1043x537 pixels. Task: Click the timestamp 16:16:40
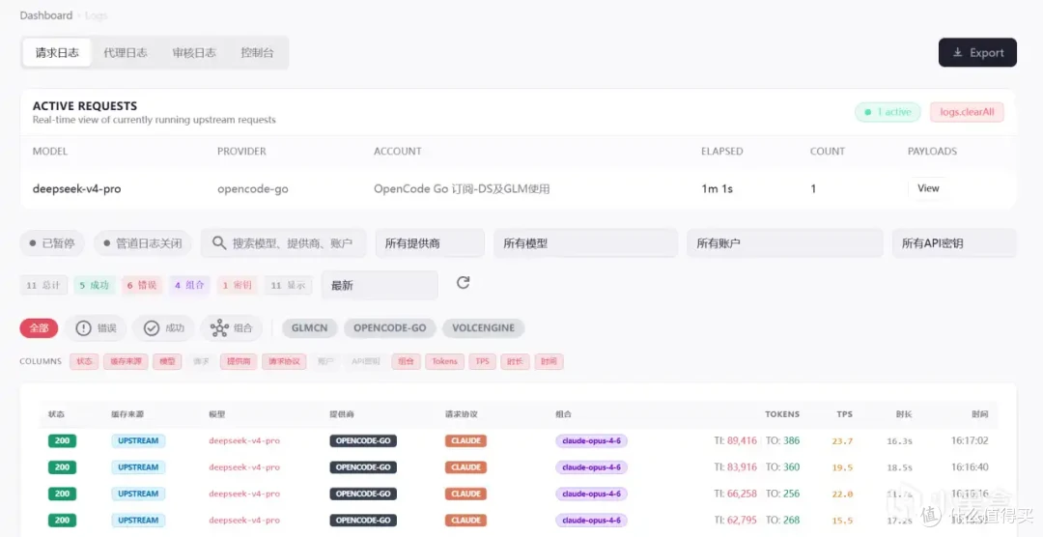[x=970, y=467]
